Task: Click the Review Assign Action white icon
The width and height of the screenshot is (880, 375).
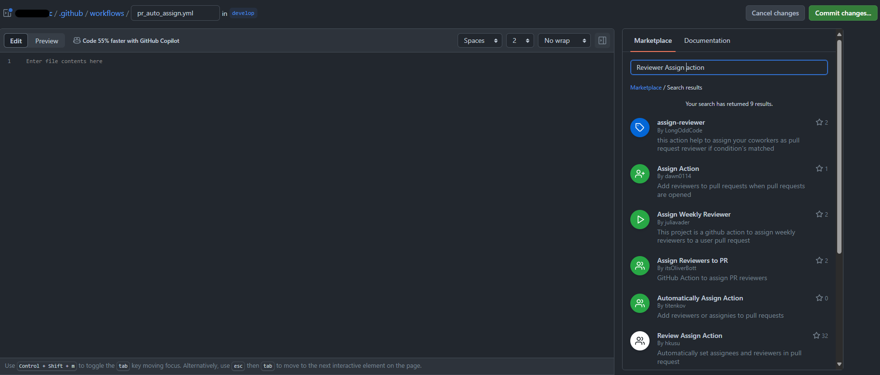Action: click(x=640, y=341)
